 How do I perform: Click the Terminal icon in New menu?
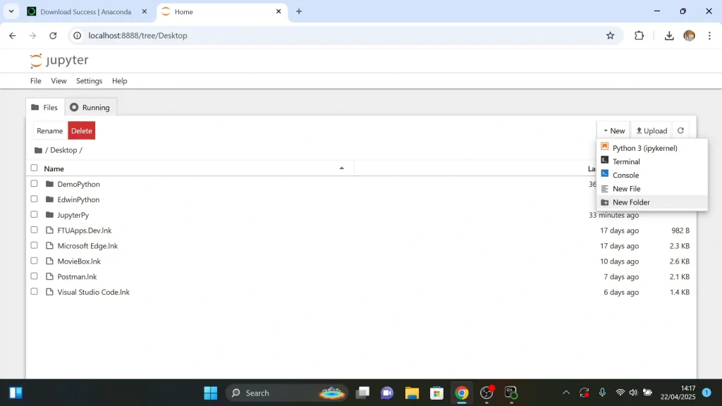coord(604,160)
